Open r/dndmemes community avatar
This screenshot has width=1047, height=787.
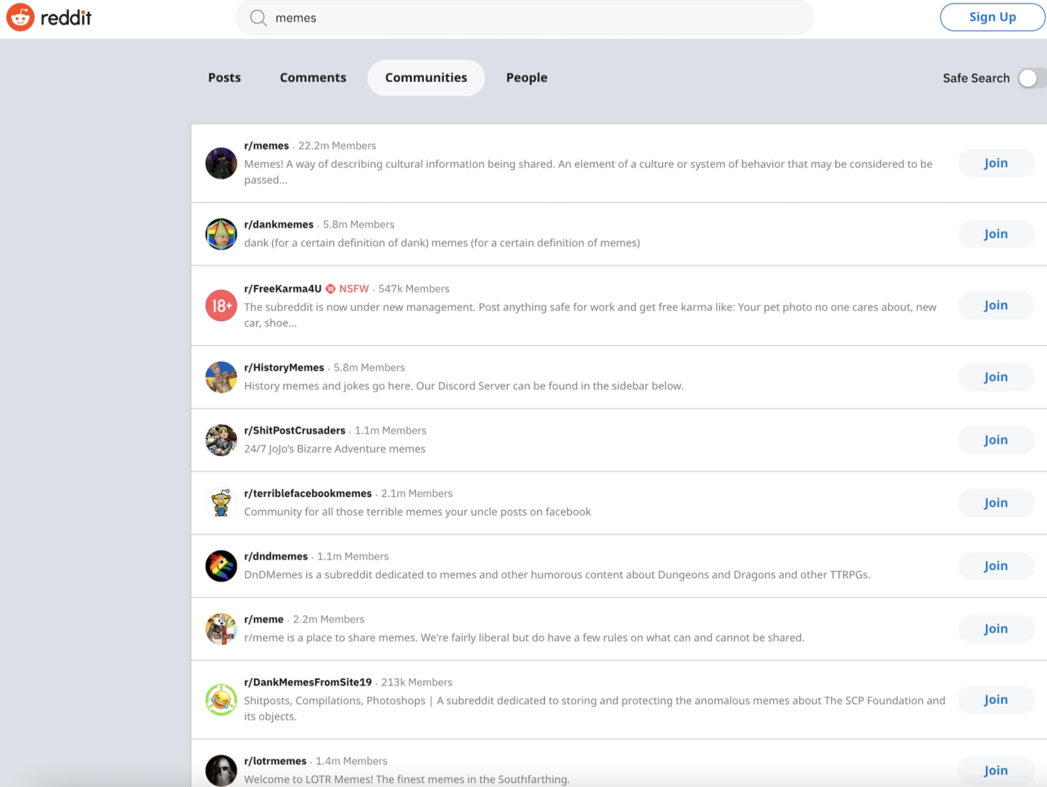[221, 566]
